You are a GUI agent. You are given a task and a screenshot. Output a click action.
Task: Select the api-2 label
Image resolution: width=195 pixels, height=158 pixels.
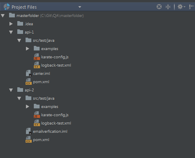pos(29,90)
